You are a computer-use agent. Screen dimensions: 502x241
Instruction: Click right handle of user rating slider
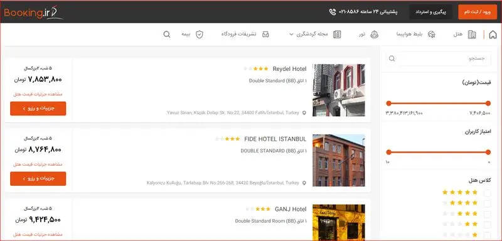click(x=488, y=152)
